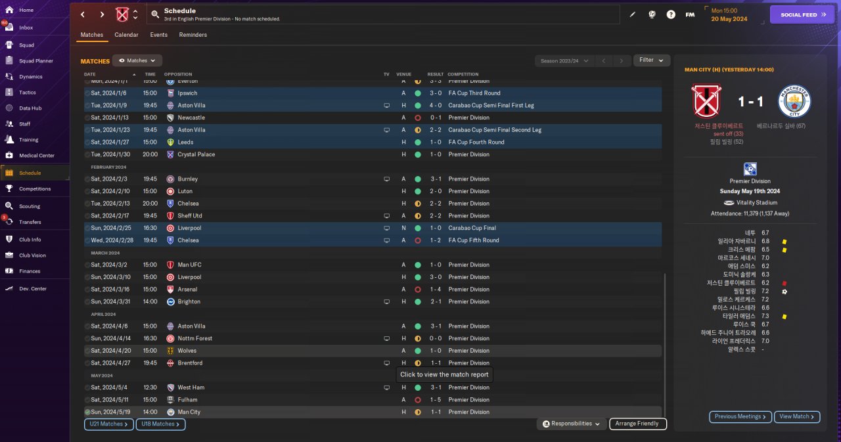
Task: Click the Wolves fixture row
Action: 373,351
